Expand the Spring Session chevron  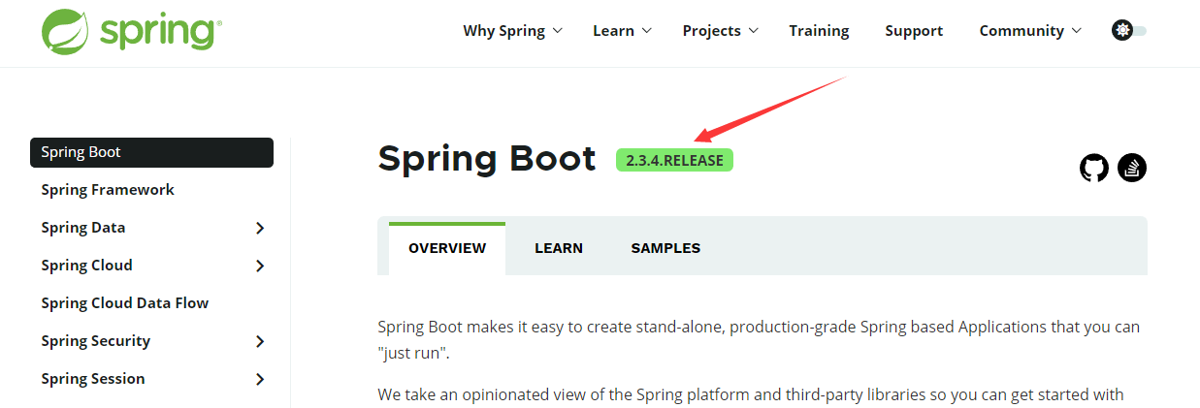coord(259,380)
